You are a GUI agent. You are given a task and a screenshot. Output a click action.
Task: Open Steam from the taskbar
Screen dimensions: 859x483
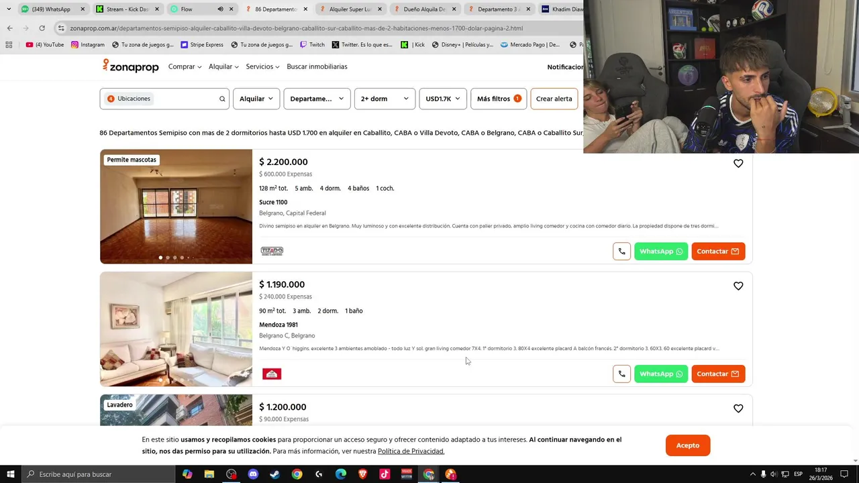[x=274, y=474]
